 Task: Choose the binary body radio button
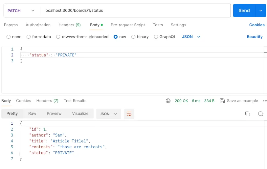[133, 37]
